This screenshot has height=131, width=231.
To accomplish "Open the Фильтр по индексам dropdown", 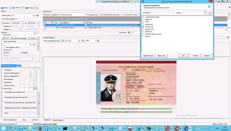I will 85,15.
